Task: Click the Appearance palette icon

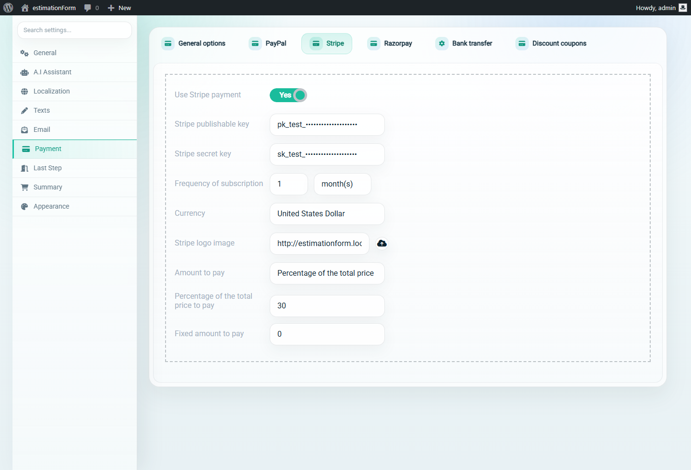Action: (x=24, y=207)
